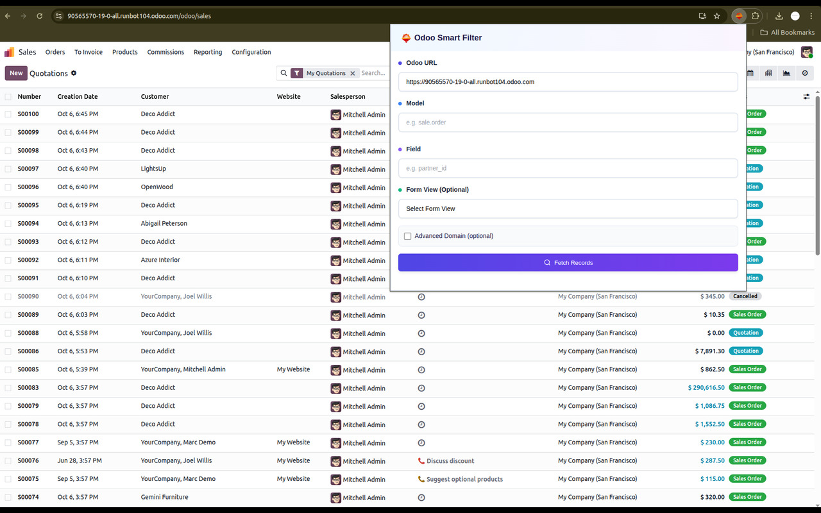Screen dimensions: 821x513
Task: Open the Orders menu
Action: pos(55,52)
